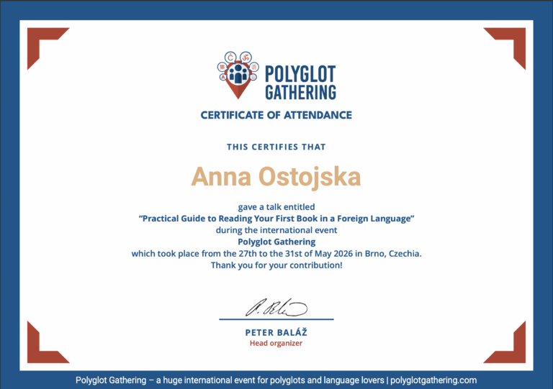
Task: Click the handwritten signature above the line
Action: 276,307
